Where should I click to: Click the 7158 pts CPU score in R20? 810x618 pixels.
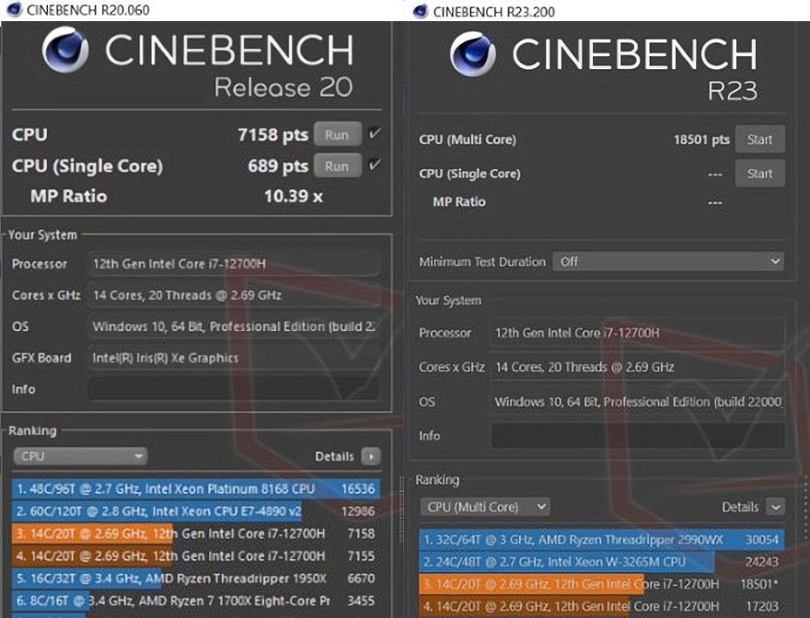(x=272, y=135)
